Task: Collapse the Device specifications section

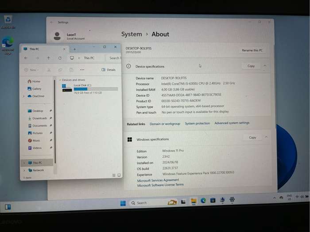Action: point(265,65)
